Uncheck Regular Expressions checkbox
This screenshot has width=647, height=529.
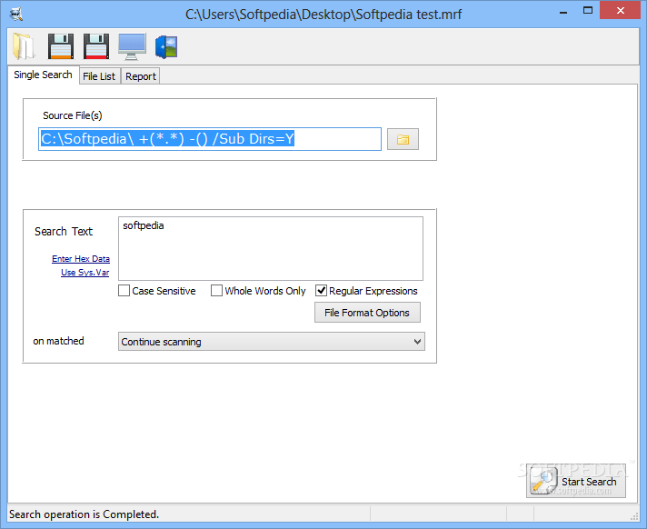point(321,291)
